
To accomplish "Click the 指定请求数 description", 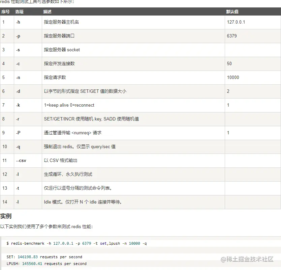I will (x=55, y=77).
